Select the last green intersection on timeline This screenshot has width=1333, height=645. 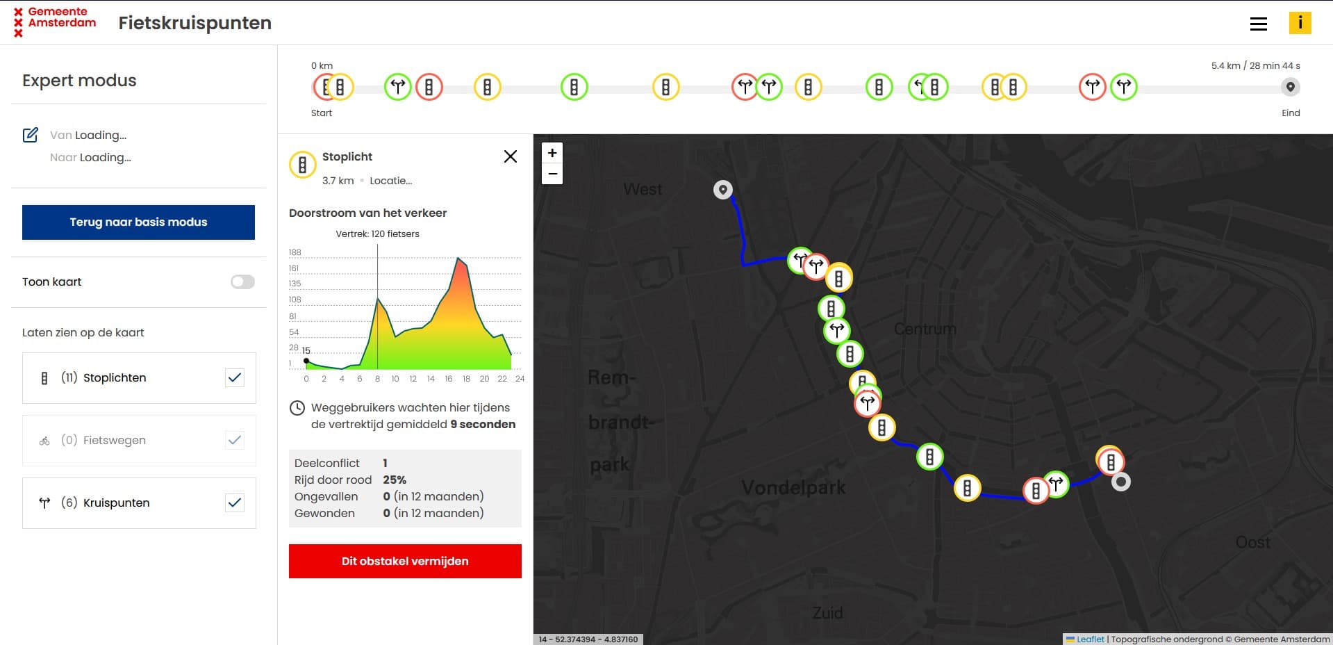(1123, 87)
